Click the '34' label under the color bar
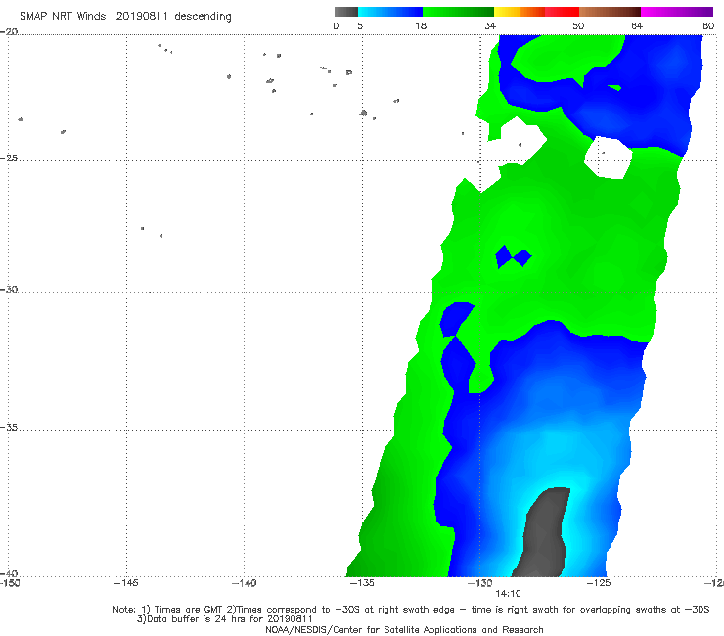The height and width of the screenshot is (636, 724). click(490, 25)
